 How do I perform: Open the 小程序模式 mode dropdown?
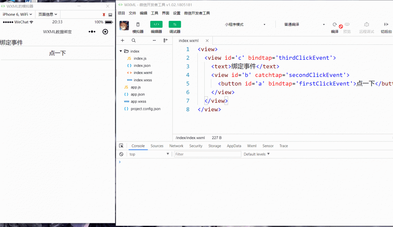point(246,25)
